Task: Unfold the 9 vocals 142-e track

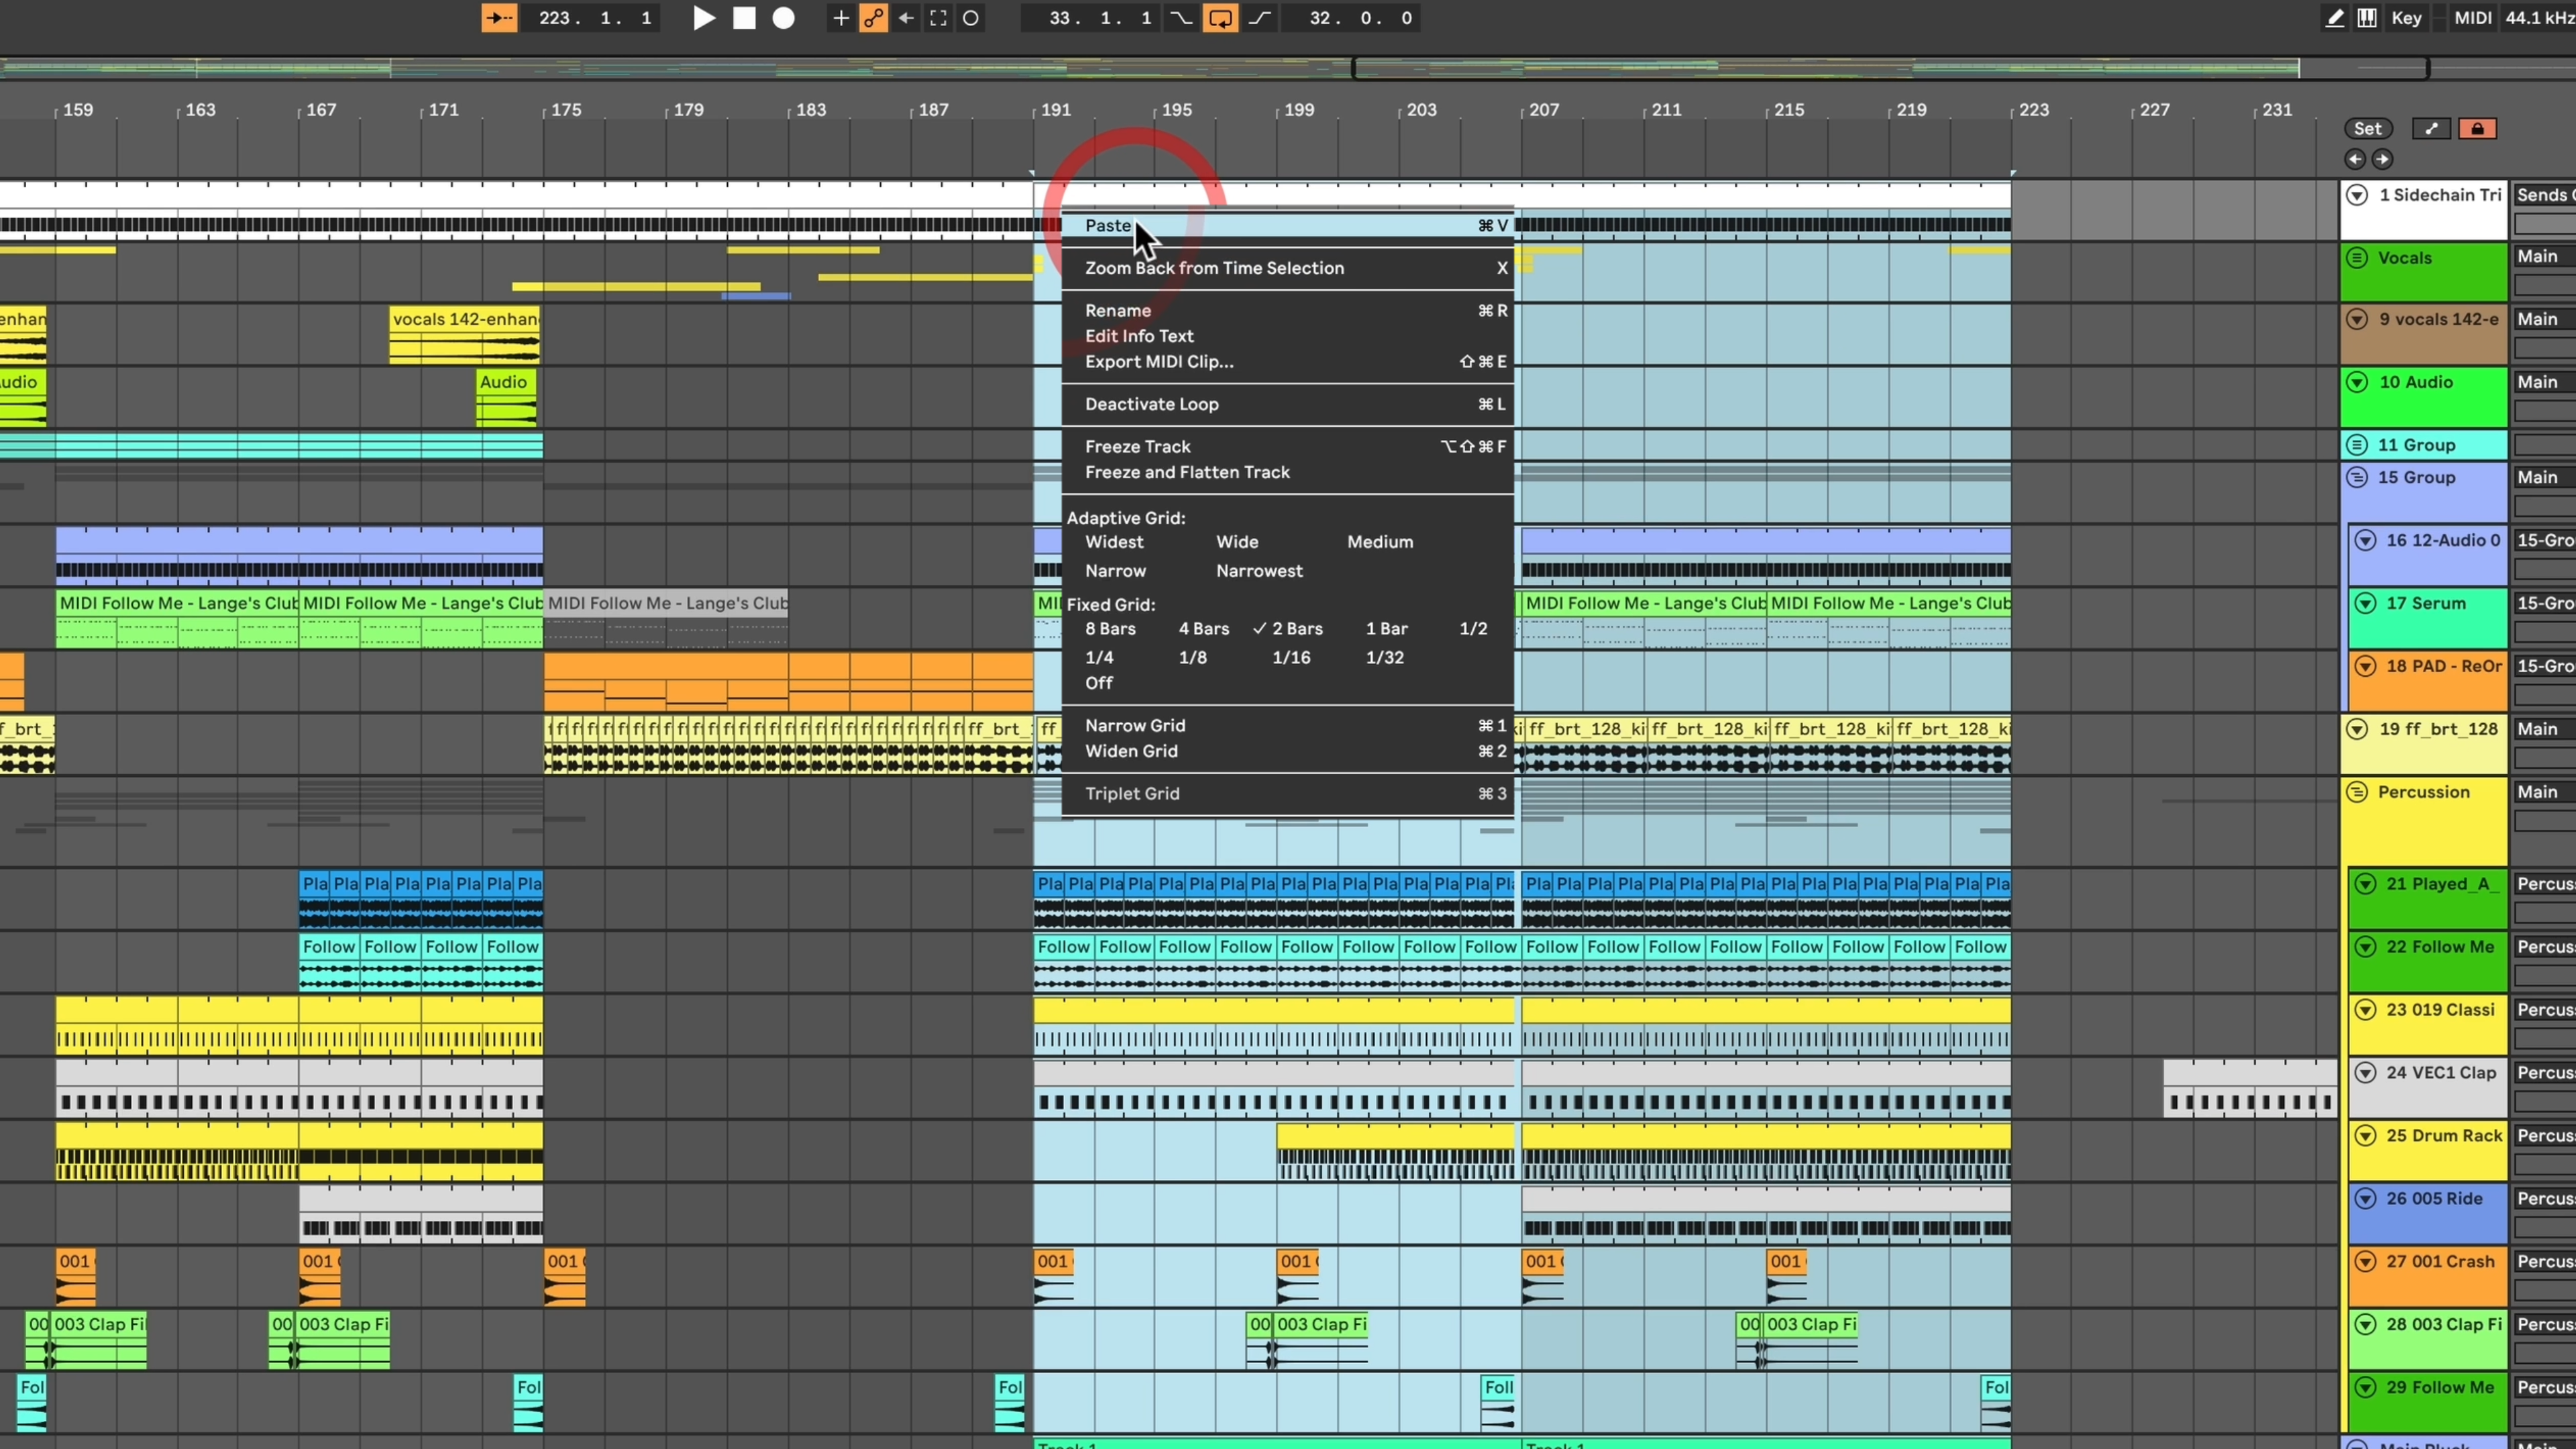Action: (x=2357, y=320)
